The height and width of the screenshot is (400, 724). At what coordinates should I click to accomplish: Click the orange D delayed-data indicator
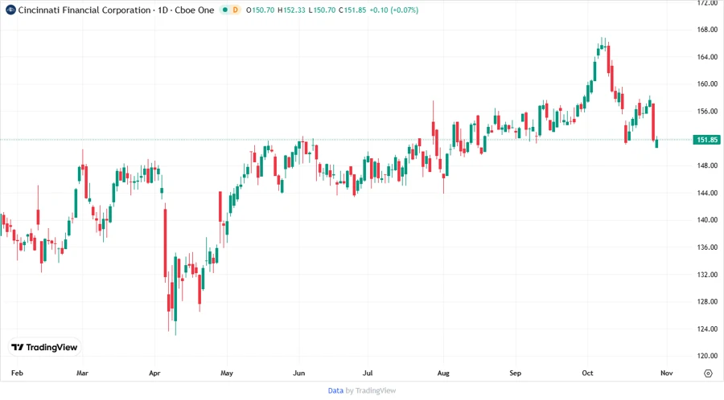(236, 10)
